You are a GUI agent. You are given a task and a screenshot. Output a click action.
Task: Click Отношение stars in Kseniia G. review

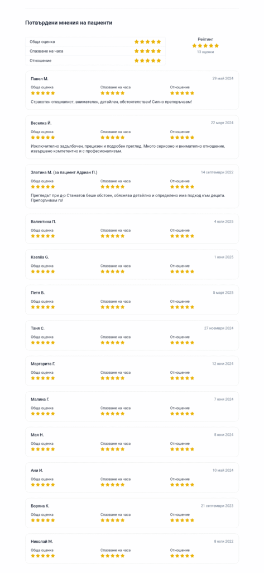click(x=182, y=271)
